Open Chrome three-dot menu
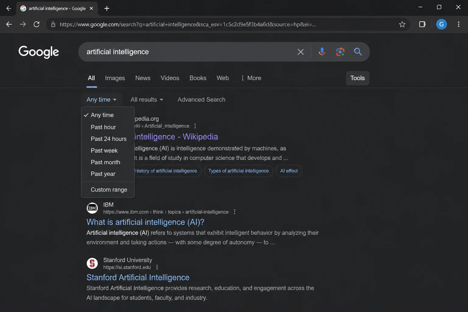This screenshot has height=312, width=468. pos(459,24)
